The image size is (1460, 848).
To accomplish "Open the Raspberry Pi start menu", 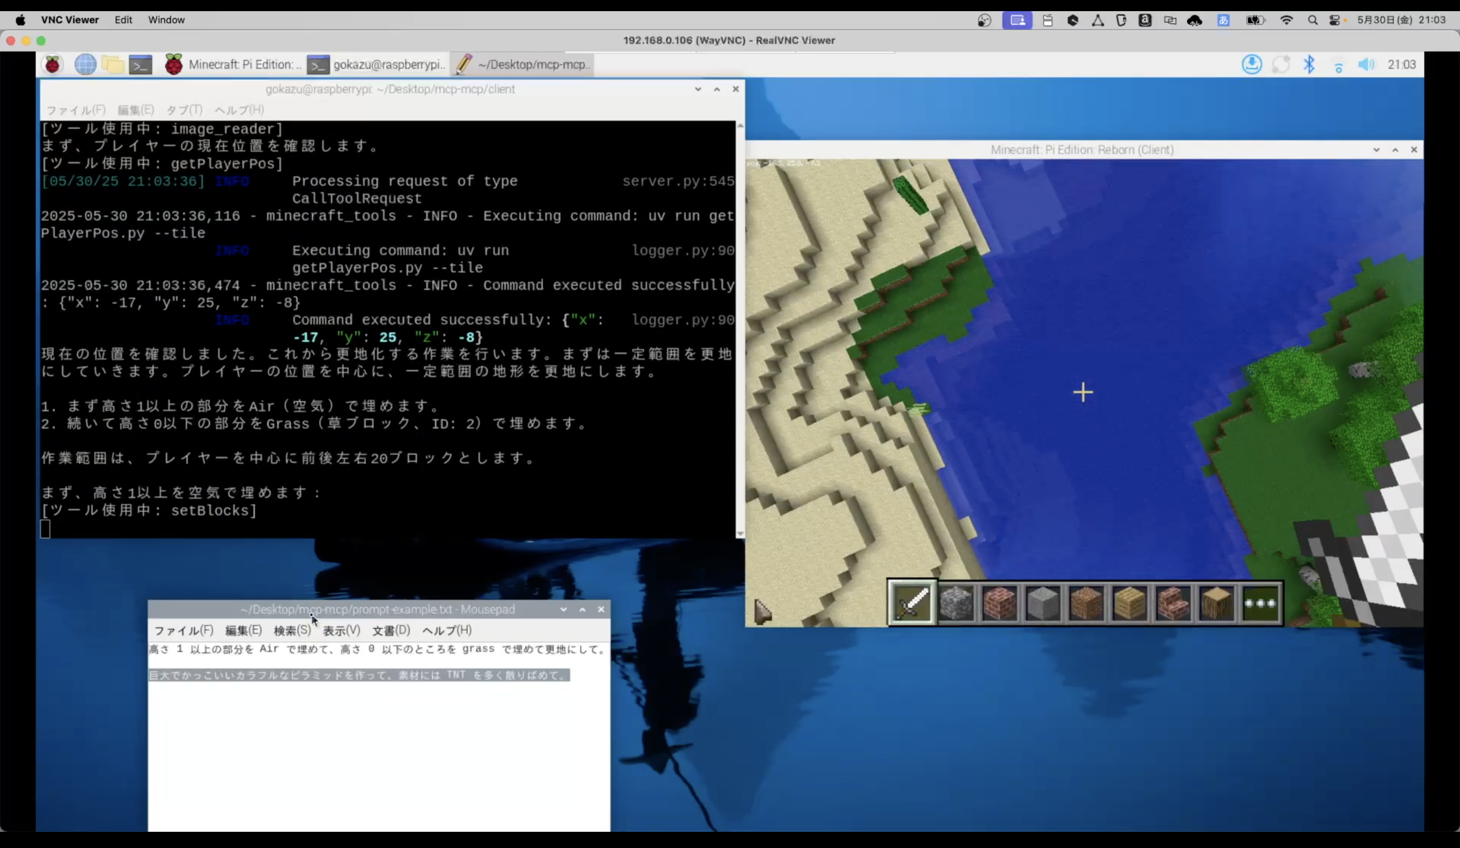I will [x=52, y=64].
